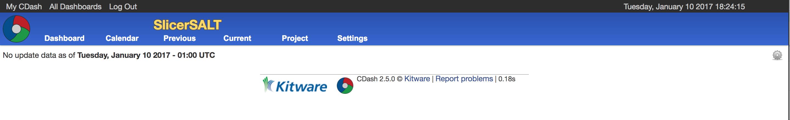Screen dimensions: 790x120
Task: Click the Report problems link
Action: (464, 79)
